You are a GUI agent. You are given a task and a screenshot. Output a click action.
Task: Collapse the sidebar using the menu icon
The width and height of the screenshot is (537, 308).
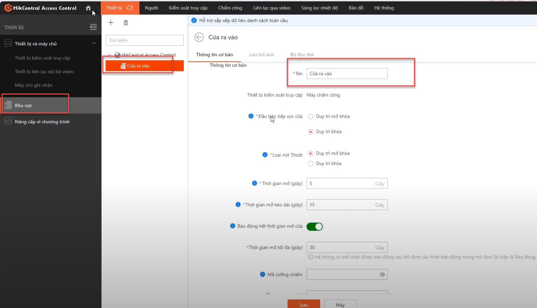coord(93,27)
